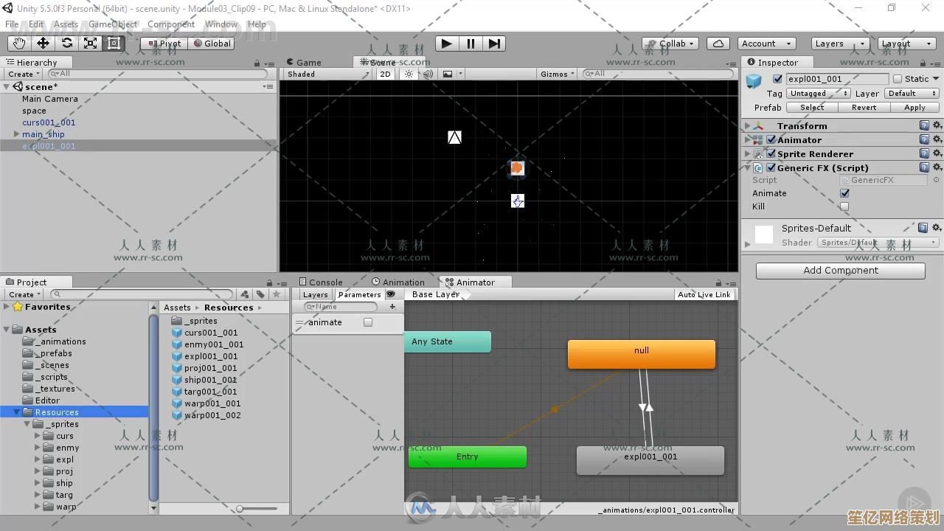This screenshot has height=531, width=944.
Task: Select the null state node
Action: [641, 354]
